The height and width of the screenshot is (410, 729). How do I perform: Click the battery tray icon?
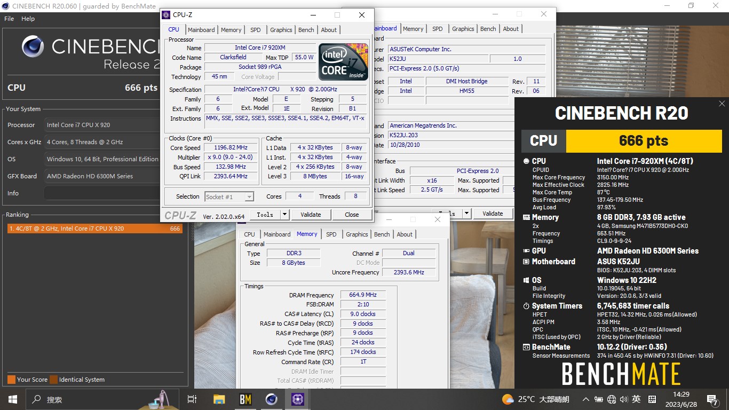[599, 399]
